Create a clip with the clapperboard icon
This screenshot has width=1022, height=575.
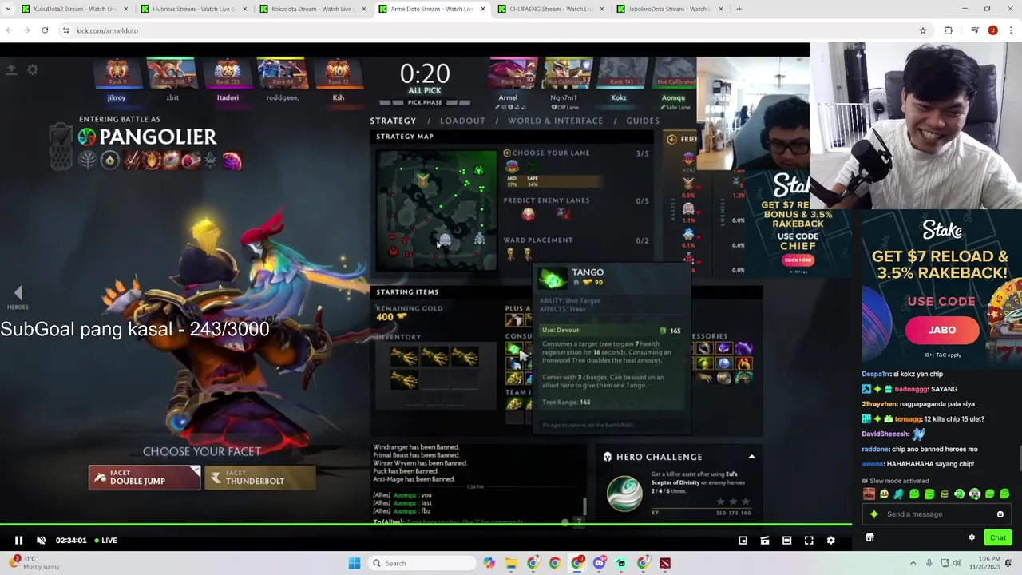point(765,541)
